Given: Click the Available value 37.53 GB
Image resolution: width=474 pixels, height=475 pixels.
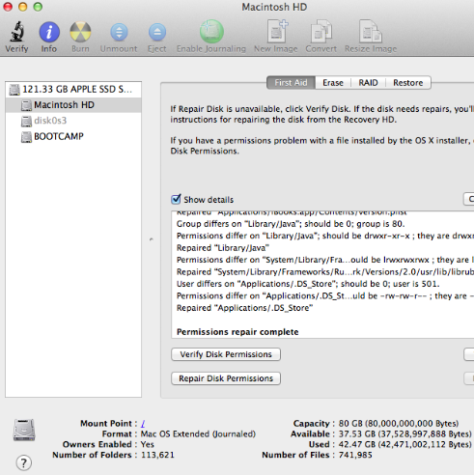Looking at the screenshot, I should pyautogui.click(x=405, y=434).
